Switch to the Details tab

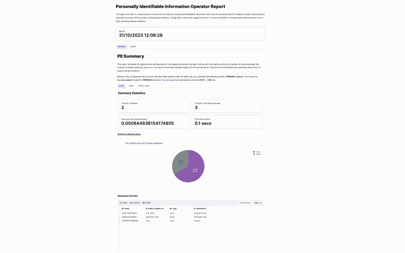point(133,46)
